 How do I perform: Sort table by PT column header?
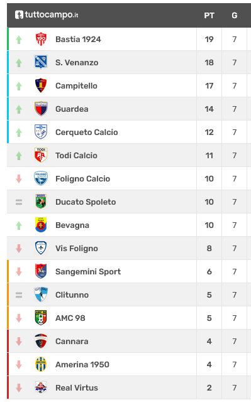point(209,16)
